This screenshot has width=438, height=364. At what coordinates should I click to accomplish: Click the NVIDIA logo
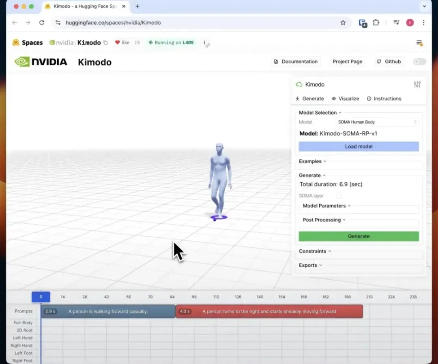tap(41, 62)
